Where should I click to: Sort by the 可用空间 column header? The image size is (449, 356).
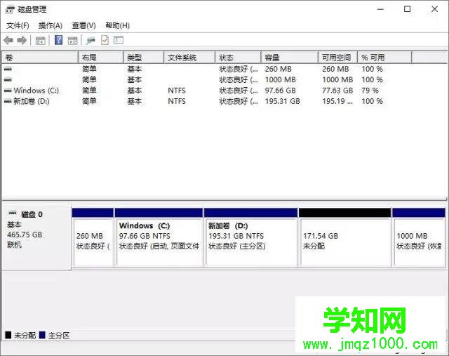click(338, 58)
